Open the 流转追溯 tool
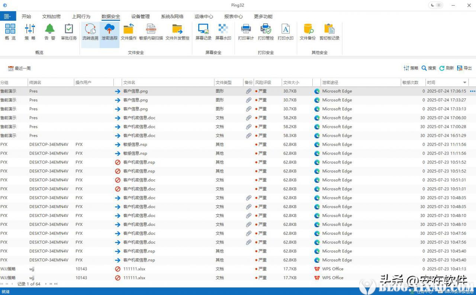 tap(90, 32)
